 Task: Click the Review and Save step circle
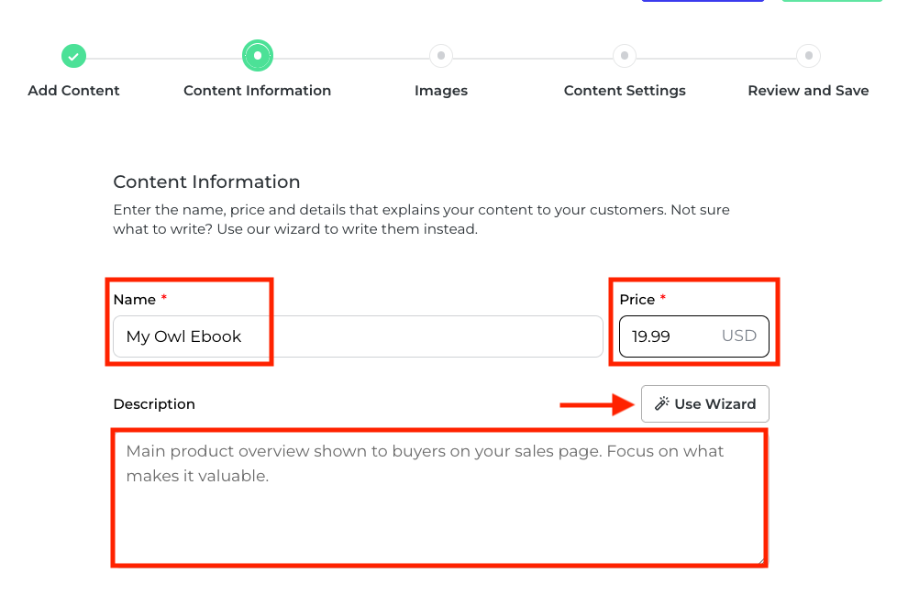point(808,56)
